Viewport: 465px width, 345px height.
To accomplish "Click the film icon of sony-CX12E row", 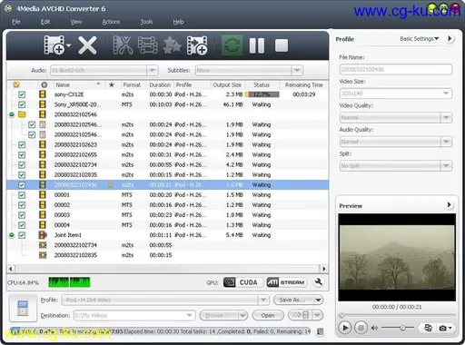I will 43,94.
